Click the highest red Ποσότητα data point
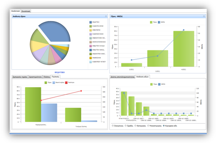The width and height of the screenshot is (216, 143). pos(81,91)
